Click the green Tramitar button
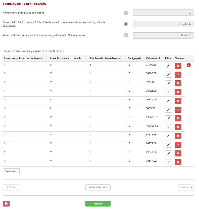Image resolution: width=199 pixels, height=212 pixels. 98,203
